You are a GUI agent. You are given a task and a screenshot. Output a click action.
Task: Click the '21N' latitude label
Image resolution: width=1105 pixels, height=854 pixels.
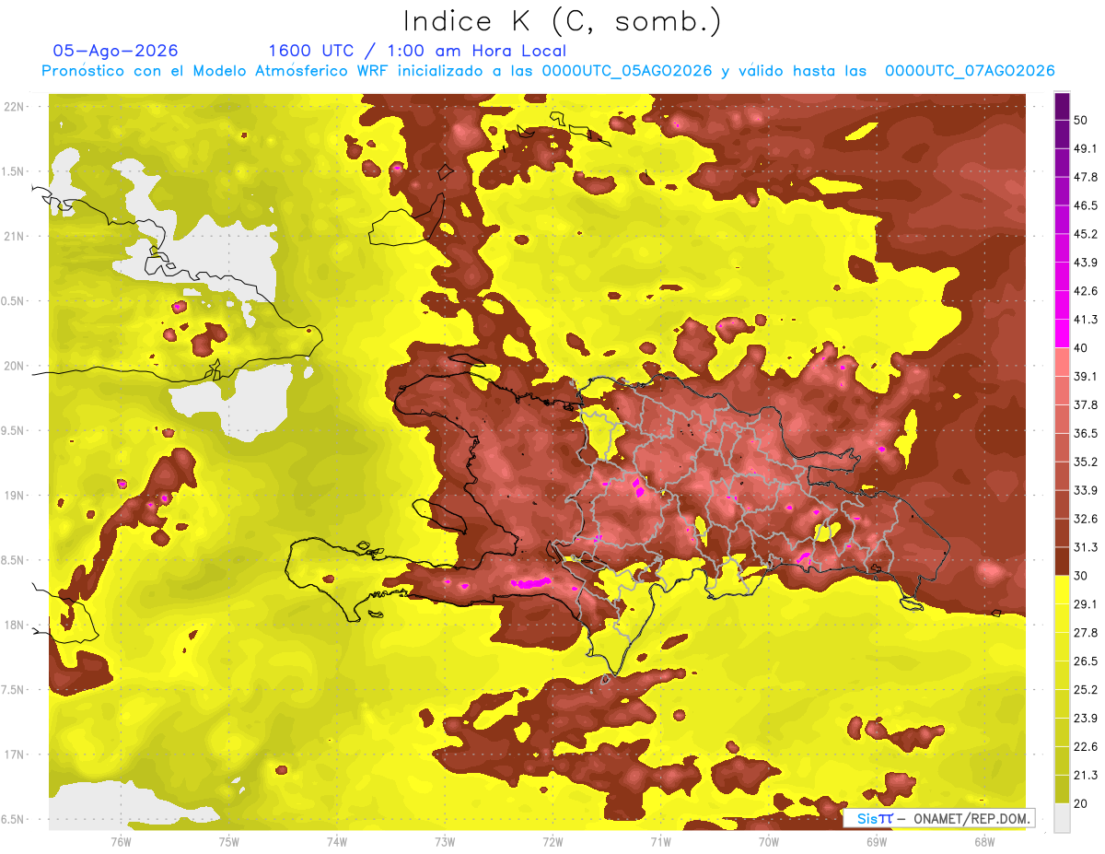click(14, 236)
